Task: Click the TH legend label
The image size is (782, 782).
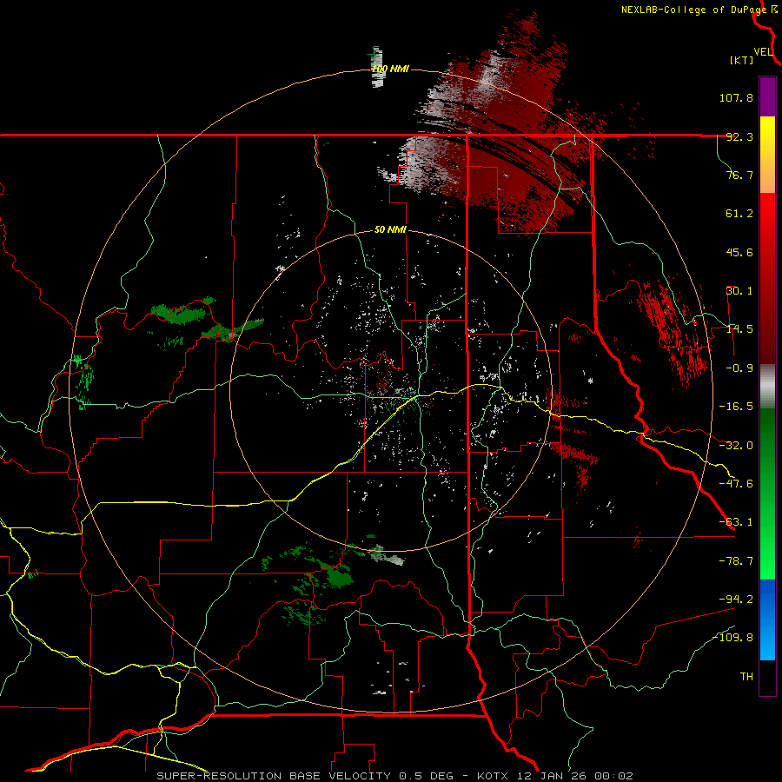Action: tap(746, 677)
